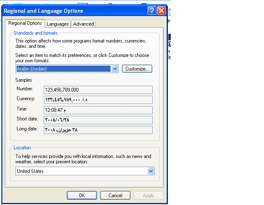The height and width of the screenshot is (205, 264).
Task: Close the Regional and Language Options dialog
Action: tap(161, 11)
